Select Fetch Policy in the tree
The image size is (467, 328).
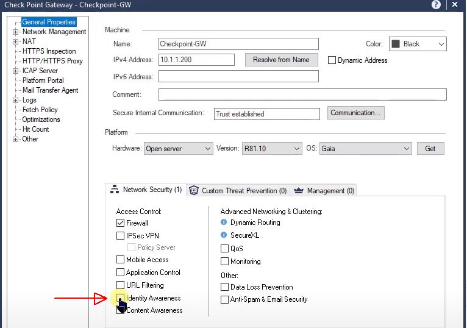tap(40, 110)
